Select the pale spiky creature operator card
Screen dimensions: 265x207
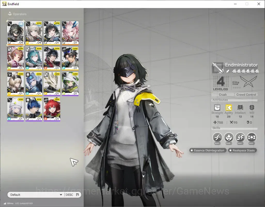tap(52, 84)
